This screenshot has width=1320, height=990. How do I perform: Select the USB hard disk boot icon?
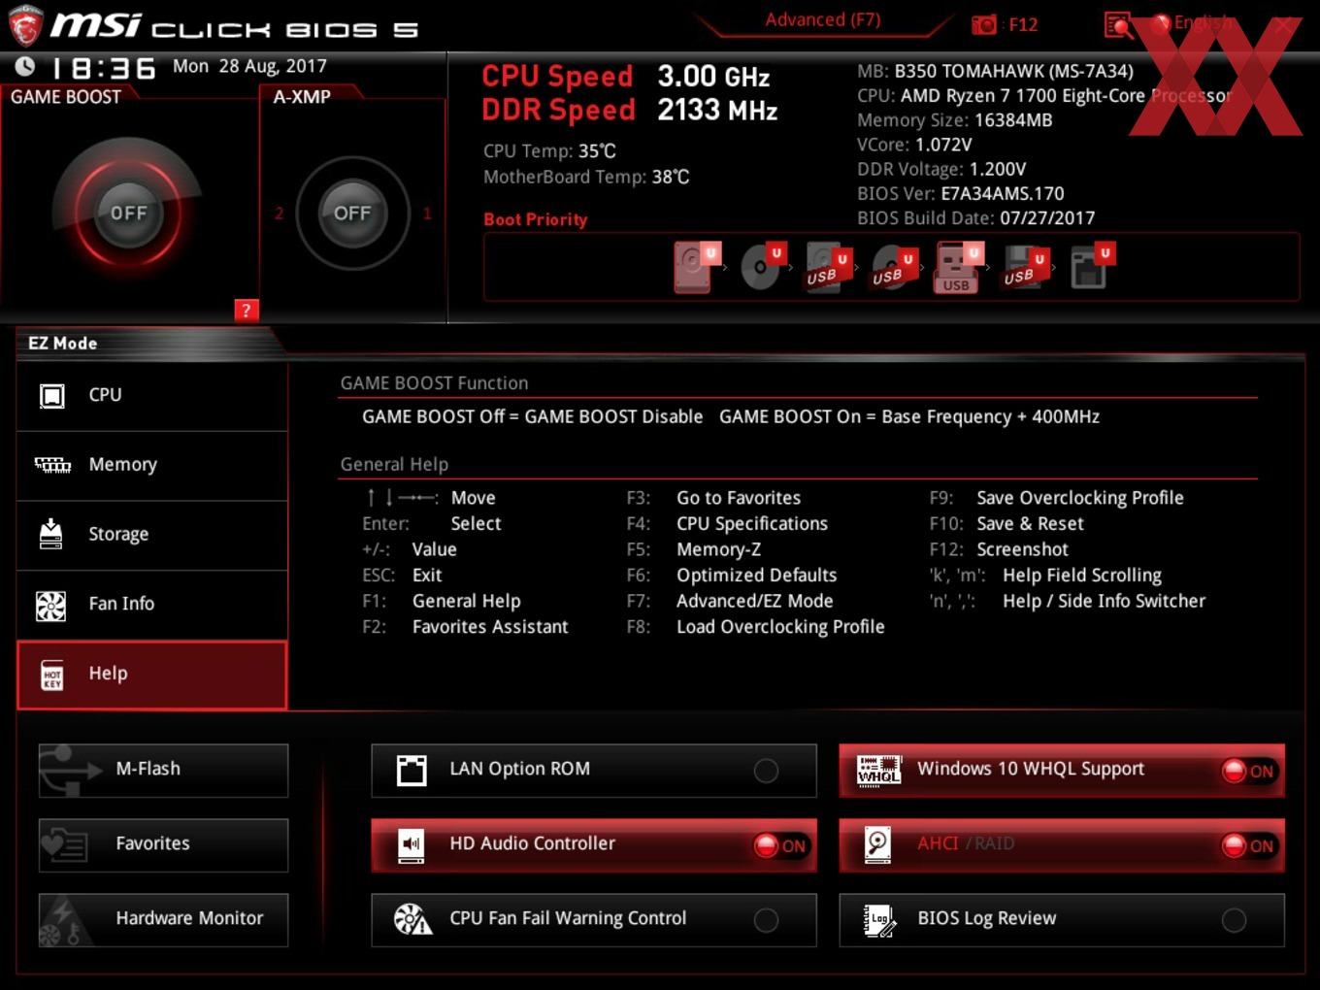(828, 267)
